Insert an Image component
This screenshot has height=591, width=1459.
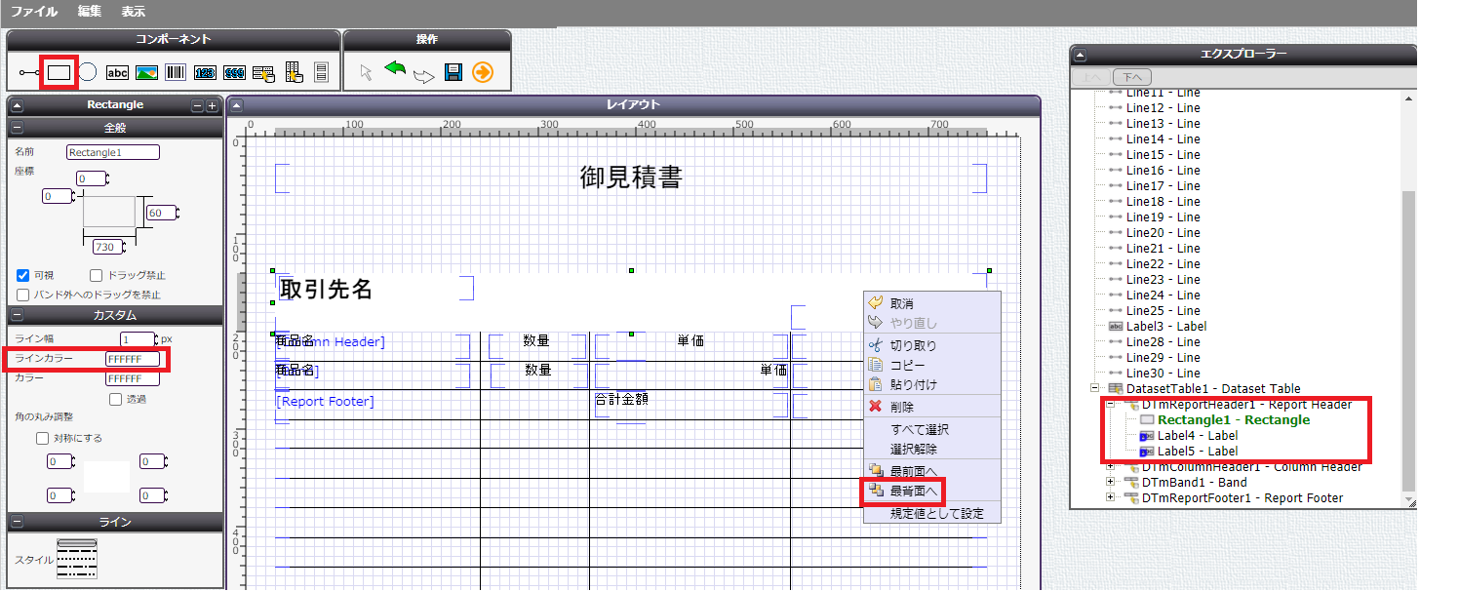click(x=146, y=72)
